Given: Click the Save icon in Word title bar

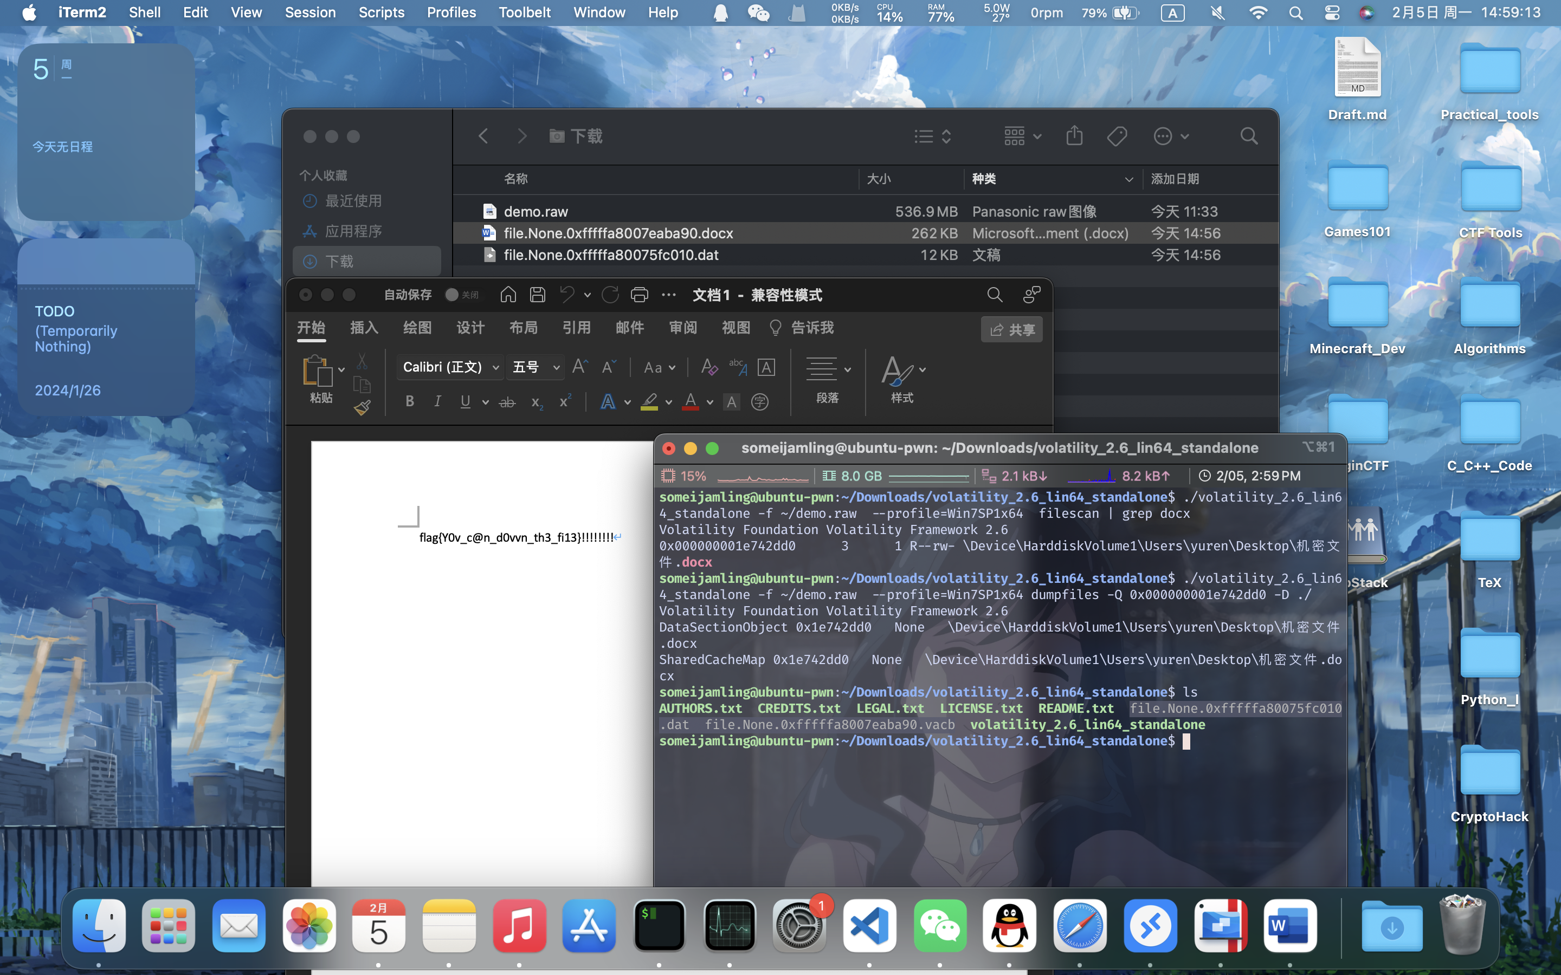Looking at the screenshot, I should [537, 295].
